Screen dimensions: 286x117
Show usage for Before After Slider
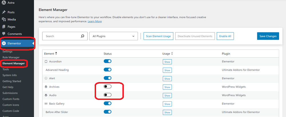pyautogui.click(x=167, y=112)
